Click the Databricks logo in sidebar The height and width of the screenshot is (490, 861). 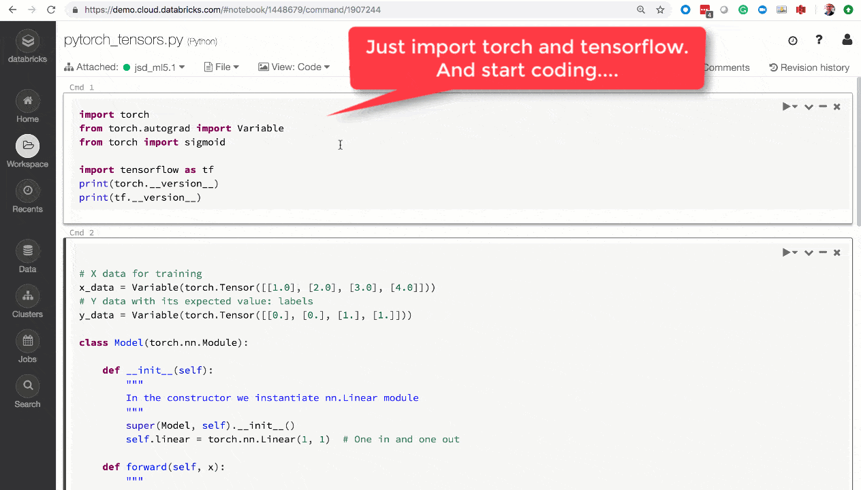click(x=27, y=47)
